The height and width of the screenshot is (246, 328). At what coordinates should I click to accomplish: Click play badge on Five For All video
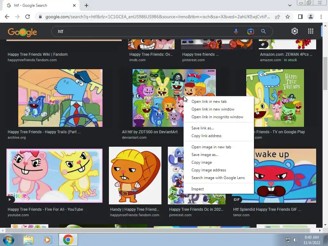[10, 200]
